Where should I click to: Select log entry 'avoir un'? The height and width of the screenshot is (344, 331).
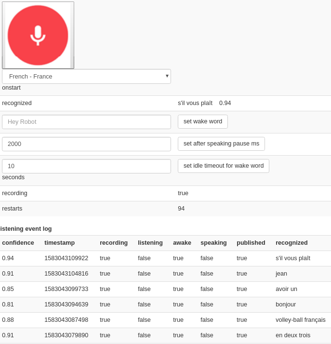tap(286, 289)
